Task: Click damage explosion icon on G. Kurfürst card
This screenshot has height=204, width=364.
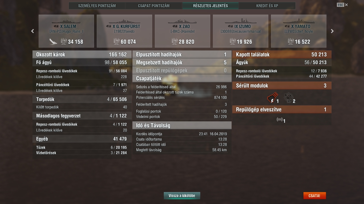Action: (116, 41)
